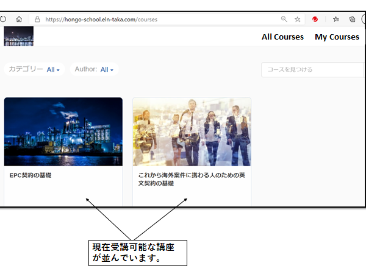
Task: Bookmark this page with the star icon
Action: coord(298,19)
